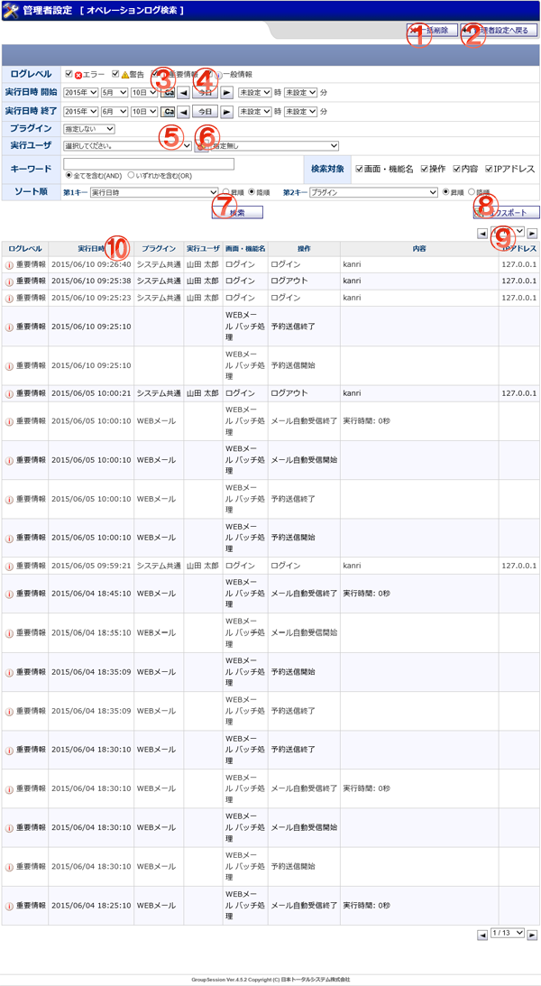Sort by the プラグイン column header
Image resolution: width=541 pixels, height=986 pixels.
tap(159, 248)
